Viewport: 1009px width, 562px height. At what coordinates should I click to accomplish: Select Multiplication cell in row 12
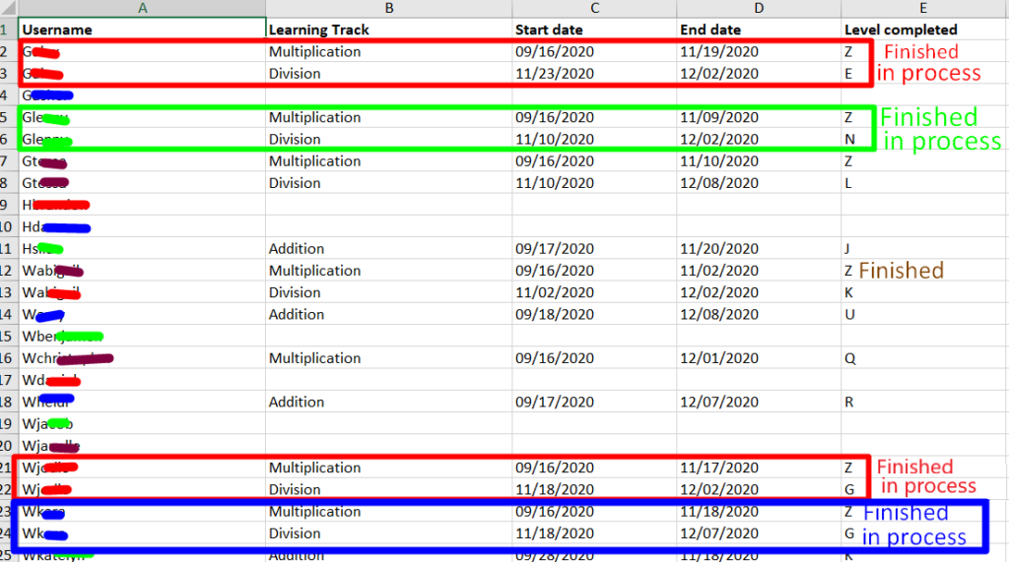(x=388, y=270)
